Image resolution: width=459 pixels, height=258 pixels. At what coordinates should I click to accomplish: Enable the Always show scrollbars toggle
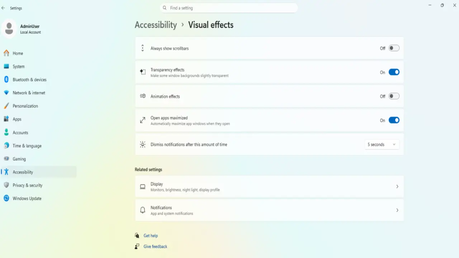point(394,48)
